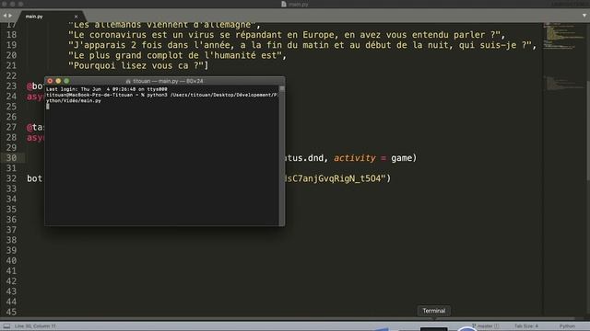Click the word 'game' on line 30

(x=401, y=158)
